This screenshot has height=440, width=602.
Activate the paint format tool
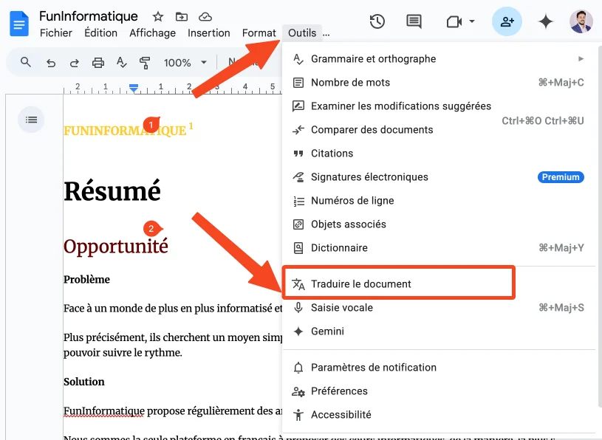coord(145,63)
